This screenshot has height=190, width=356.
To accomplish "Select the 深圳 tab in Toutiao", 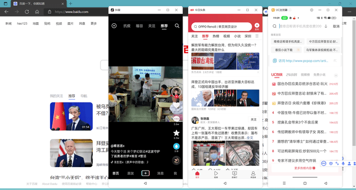I will pyautogui.click(x=248, y=36).
